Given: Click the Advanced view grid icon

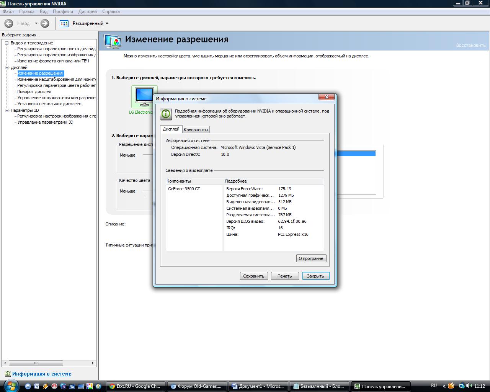Looking at the screenshot, I should coord(64,23).
